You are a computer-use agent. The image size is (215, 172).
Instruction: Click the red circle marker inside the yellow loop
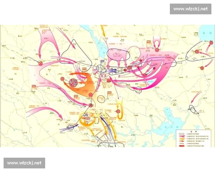click(x=118, y=110)
